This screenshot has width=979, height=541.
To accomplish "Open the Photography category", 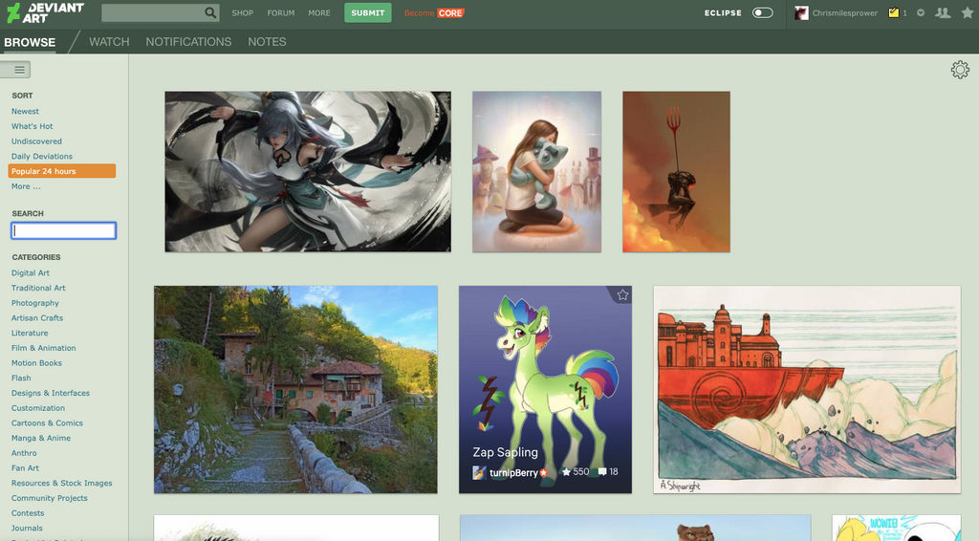I will click(x=35, y=303).
